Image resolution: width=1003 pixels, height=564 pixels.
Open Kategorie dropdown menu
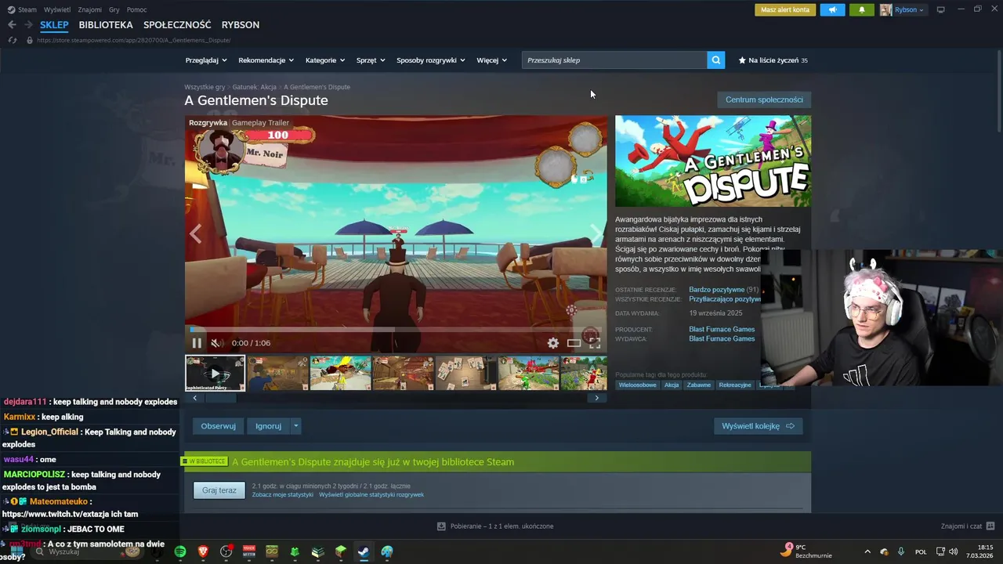(325, 60)
